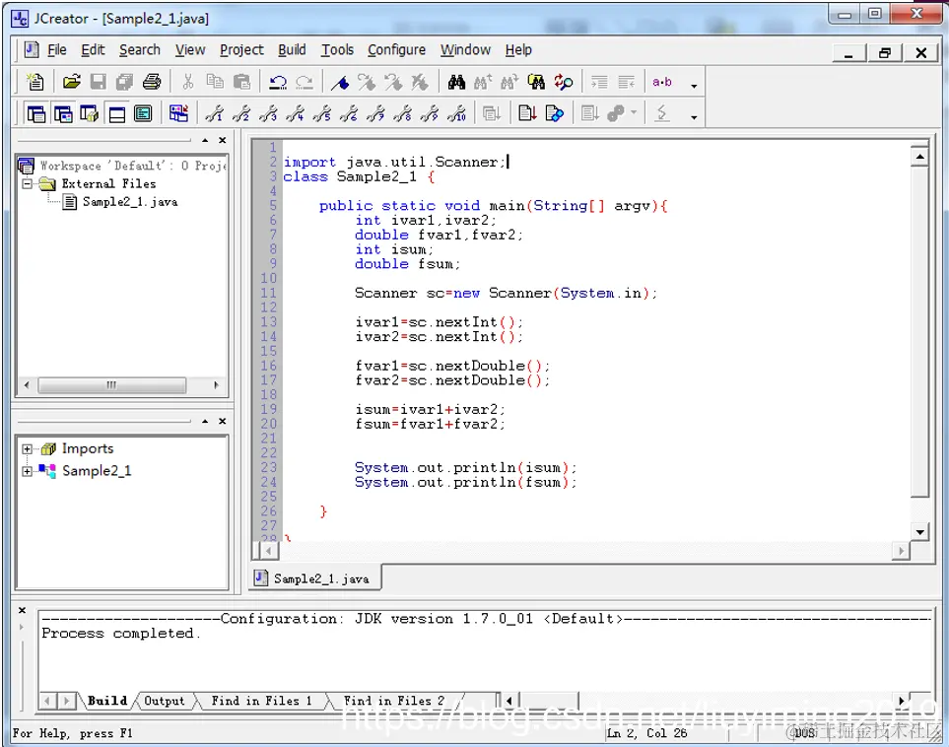The height and width of the screenshot is (747, 949).
Task: Open the first toolbar's options arrow
Action: pyautogui.click(x=694, y=86)
